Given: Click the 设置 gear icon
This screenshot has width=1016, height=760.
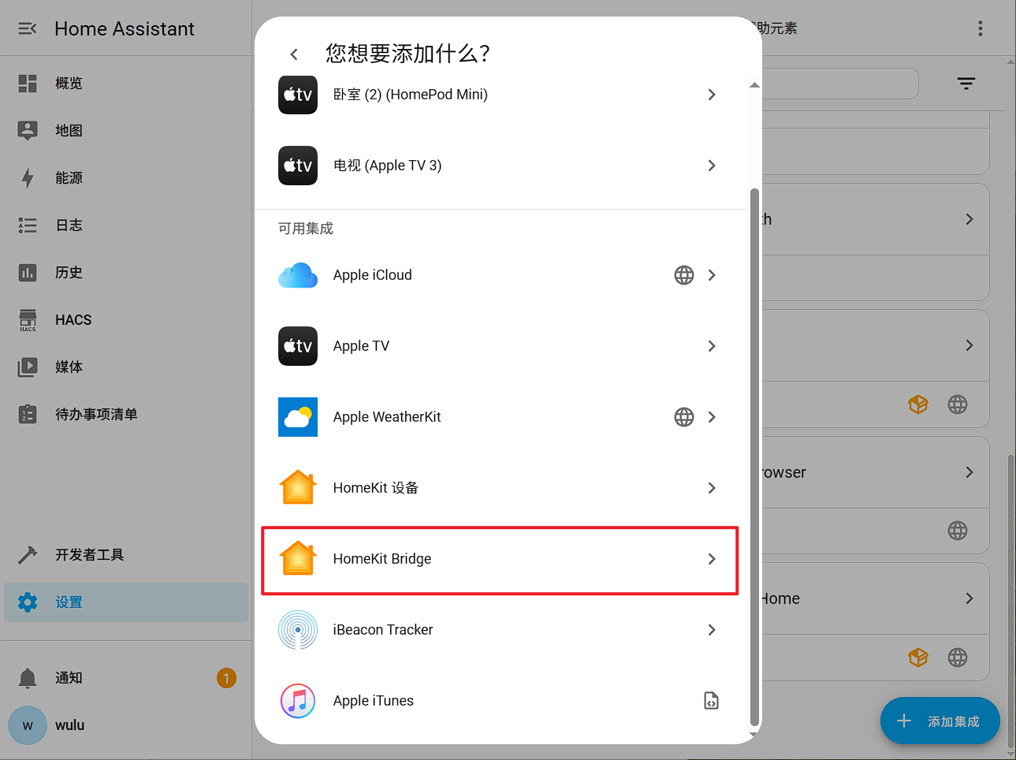Looking at the screenshot, I should 28,602.
